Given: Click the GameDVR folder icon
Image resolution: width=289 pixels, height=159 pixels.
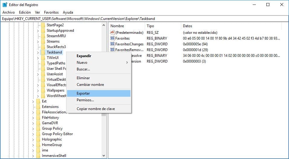Looking at the screenshot, I should [38, 123].
